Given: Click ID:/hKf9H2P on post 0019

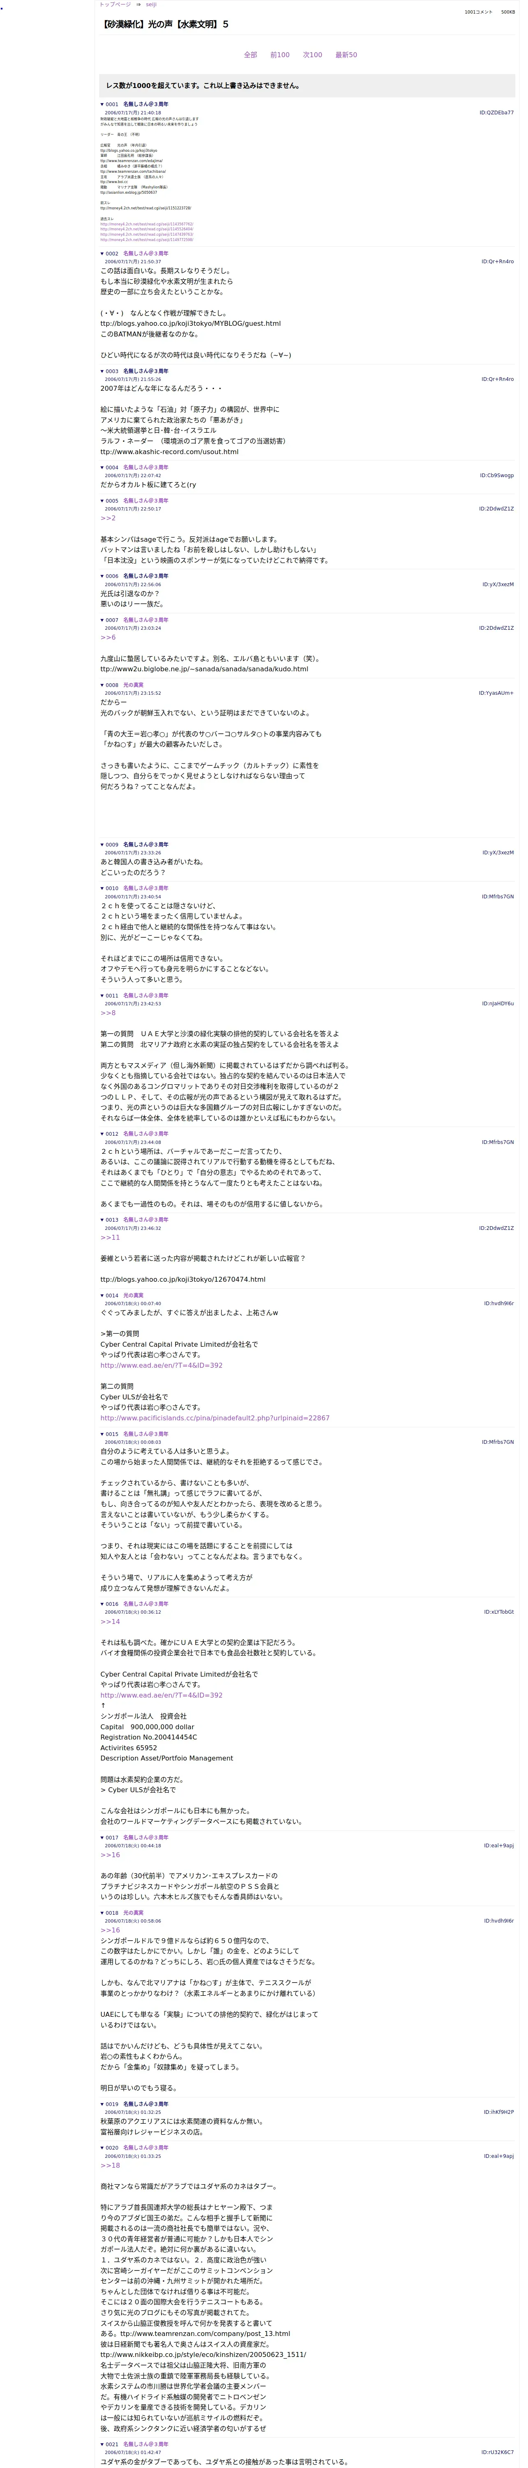Looking at the screenshot, I should click(x=498, y=2113).
